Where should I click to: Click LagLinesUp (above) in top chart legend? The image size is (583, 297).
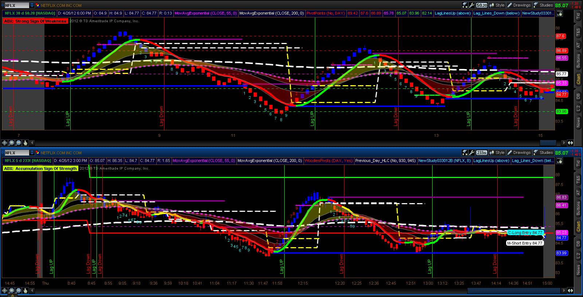(x=452, y=13)
